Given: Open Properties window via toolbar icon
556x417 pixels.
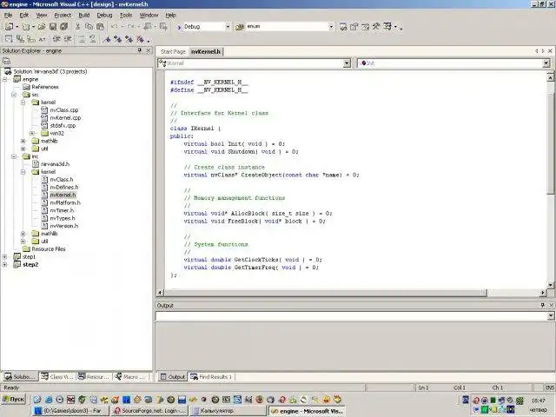Looking at the screenshot, I should (354, 27).
